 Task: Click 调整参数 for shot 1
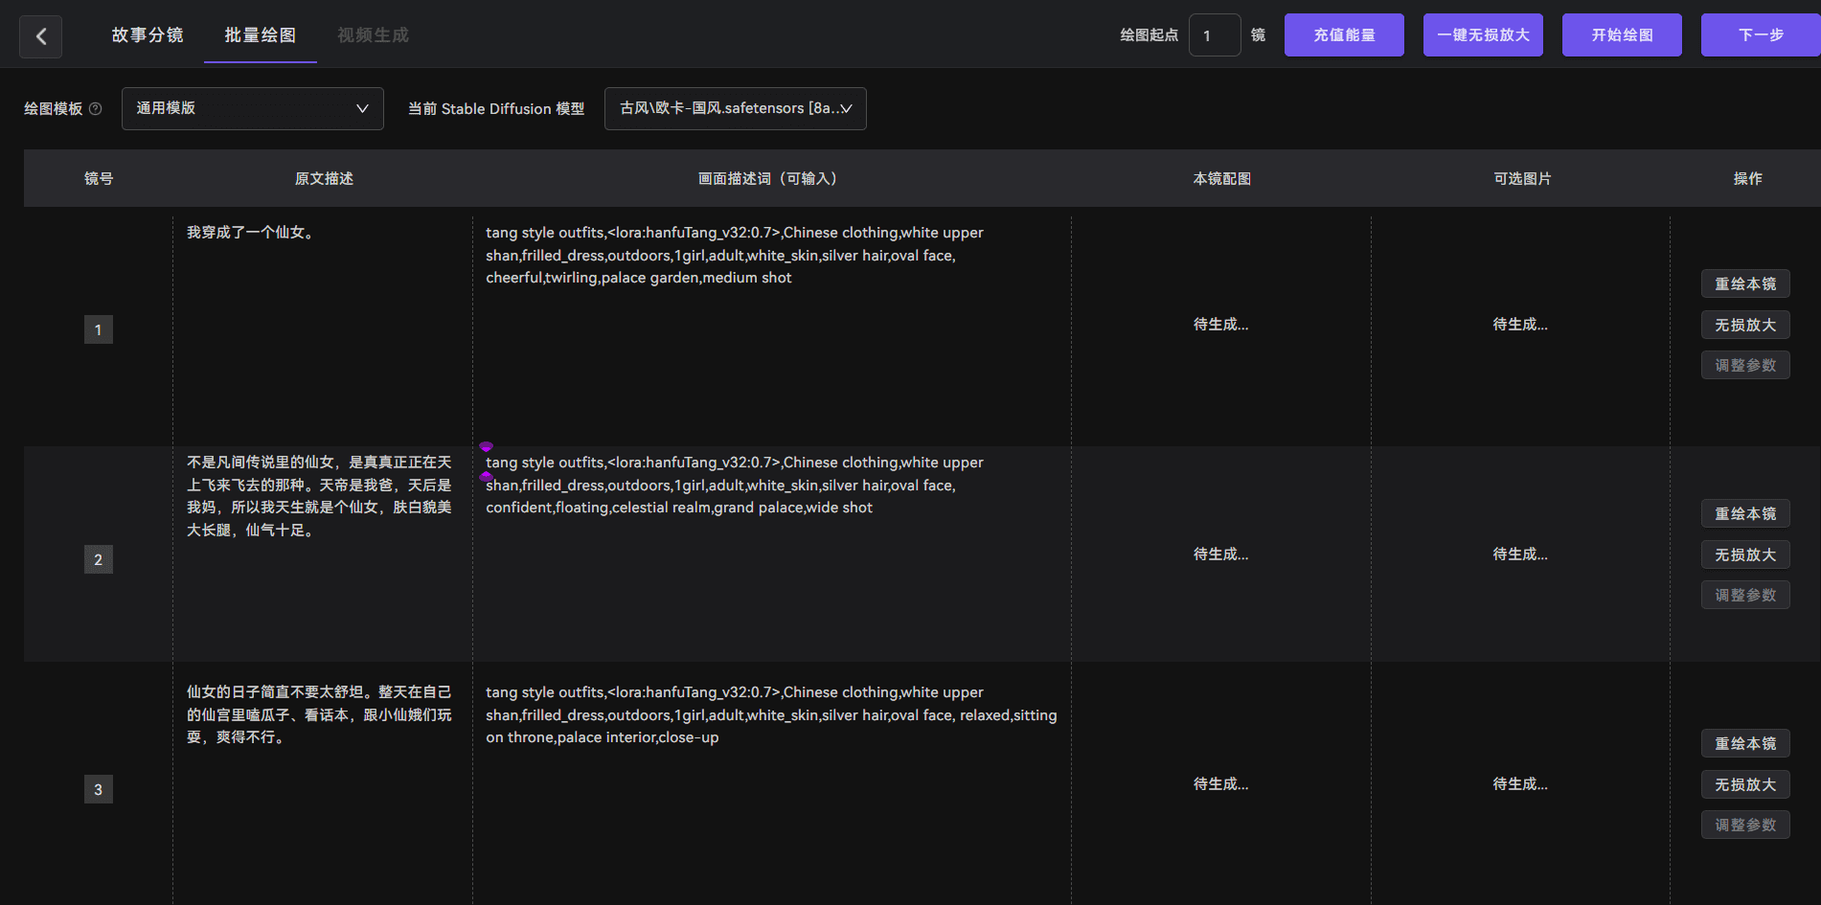pos(1745,365)
